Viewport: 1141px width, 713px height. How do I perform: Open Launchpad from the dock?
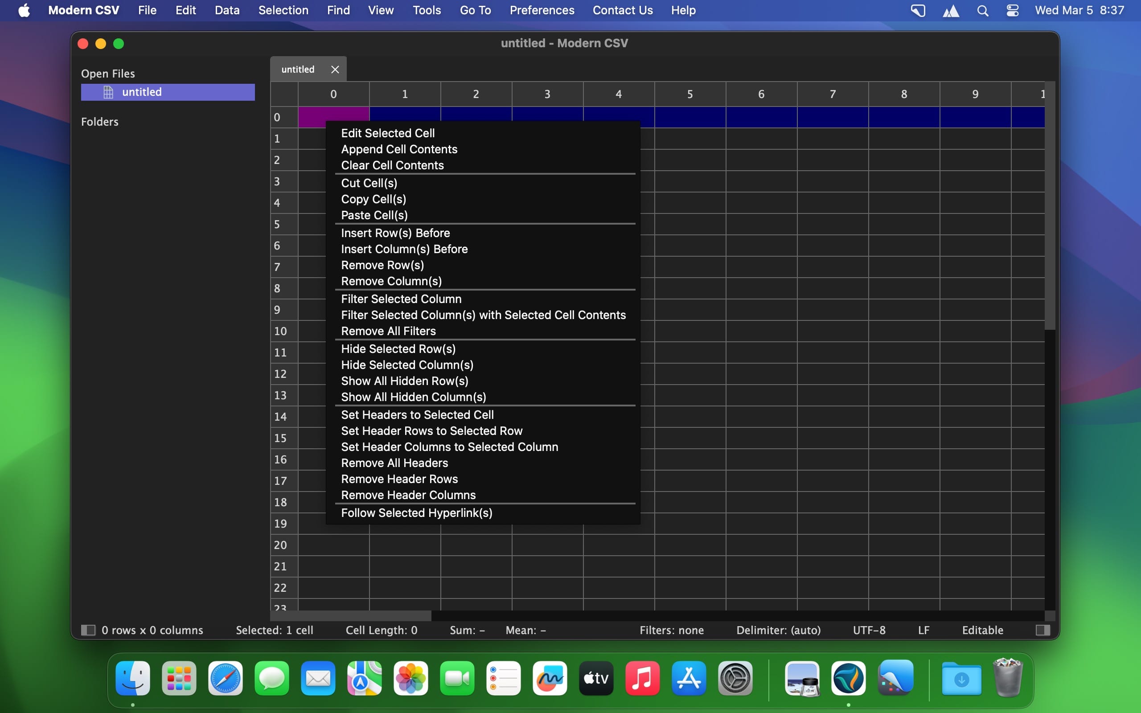click(179, 679)
